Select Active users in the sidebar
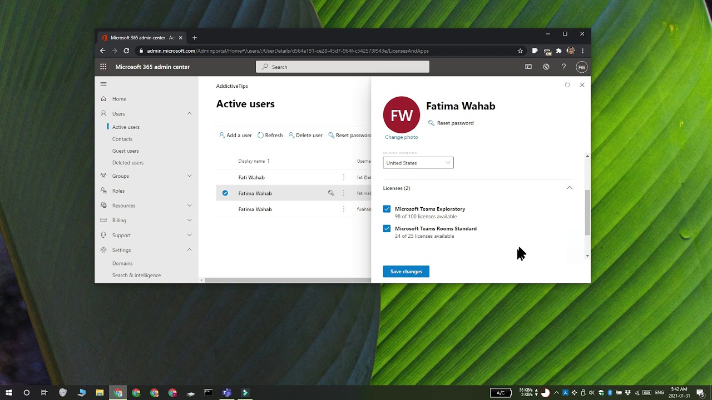Image resolution: width=712 pixels, height=400 pixels. point(126,127)
